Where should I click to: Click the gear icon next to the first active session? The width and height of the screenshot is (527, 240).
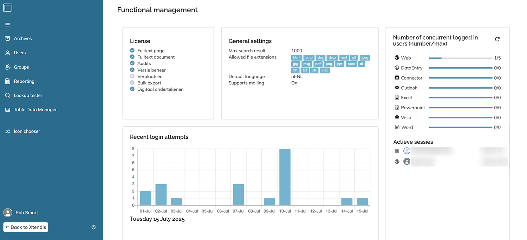[397, 151]
